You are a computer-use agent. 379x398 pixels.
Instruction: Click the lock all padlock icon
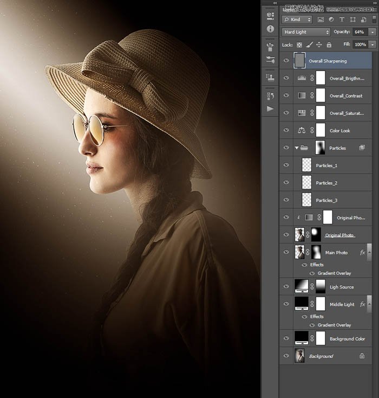(330, 44)
